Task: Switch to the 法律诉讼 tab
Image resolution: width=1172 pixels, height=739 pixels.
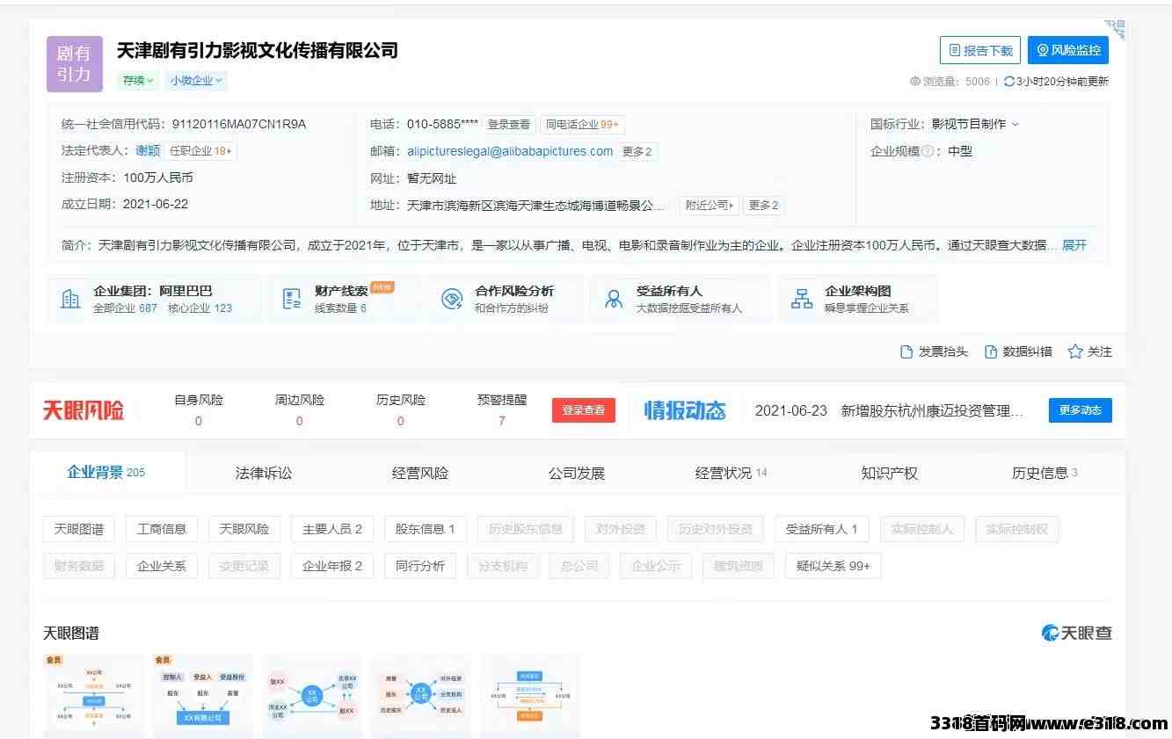Action: 264,473
